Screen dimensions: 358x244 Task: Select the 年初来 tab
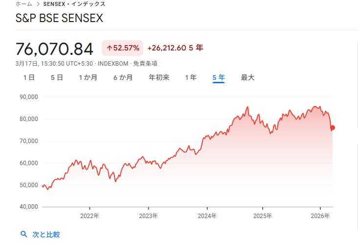coord(159,77)
